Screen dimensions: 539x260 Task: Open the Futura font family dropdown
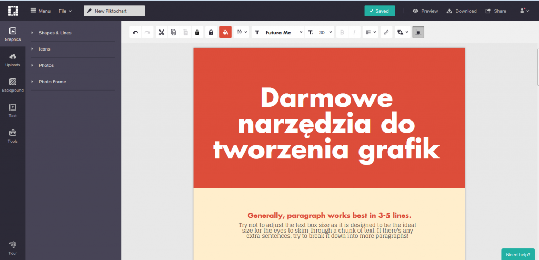coord(279,33)
